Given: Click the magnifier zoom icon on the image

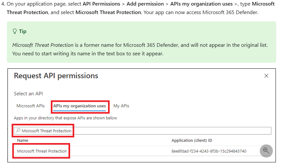Looking at the screenshot, I should pyautogui.click(x=266, y=151).
